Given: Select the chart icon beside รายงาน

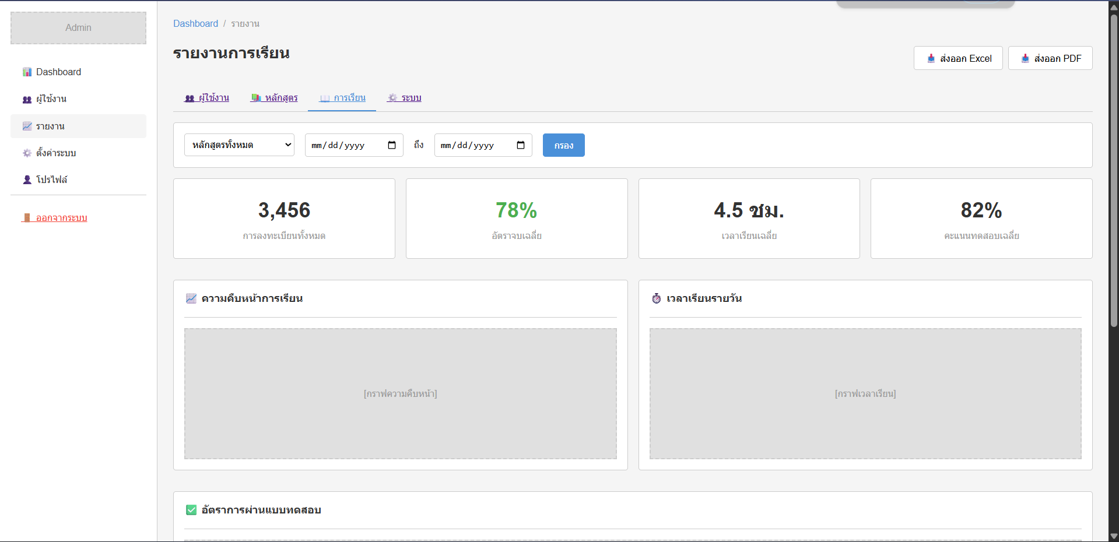Looking at the screenshot, I should tap(27, 126).
